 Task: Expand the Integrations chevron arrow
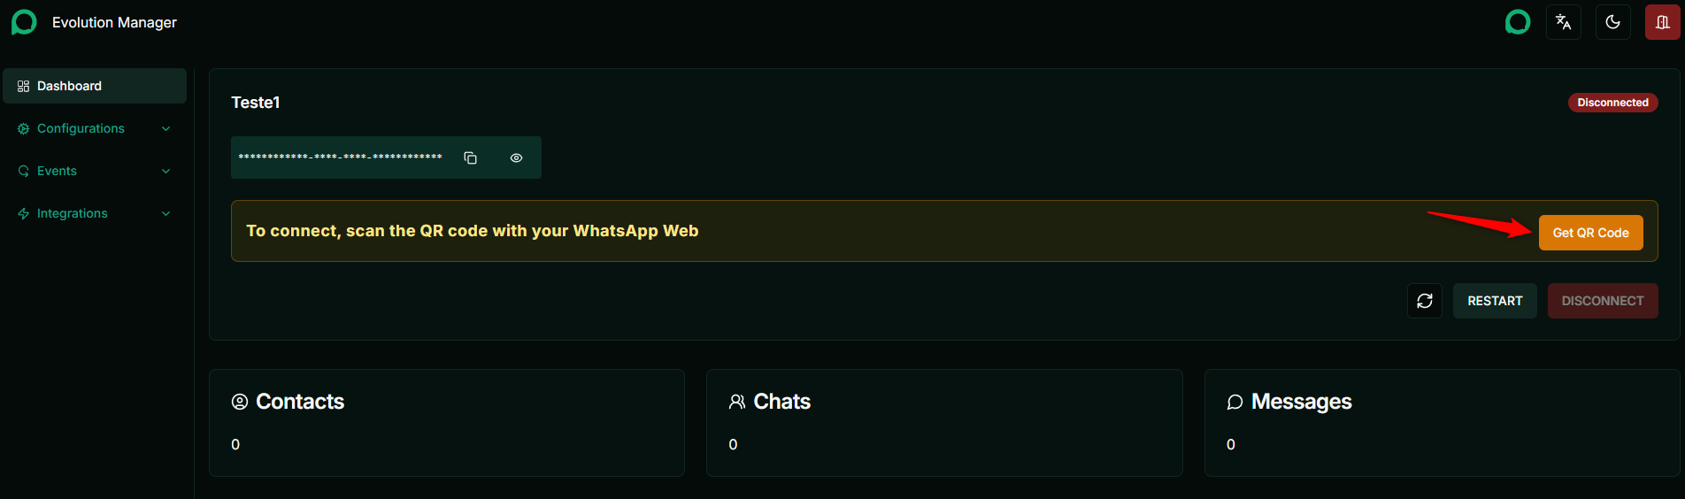pyautogui.click(x=165, y=213)
